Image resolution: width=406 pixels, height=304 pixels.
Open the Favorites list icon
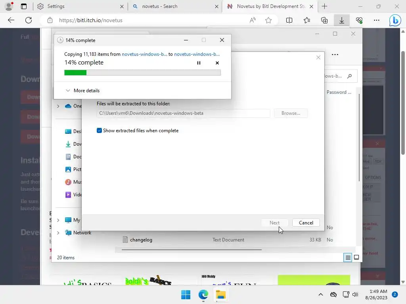coord(307,20)
